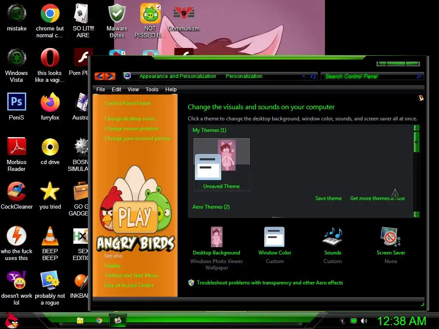Open the 'cd drive' disc icon
This screenshot has height=329, width=439.
(50, 151)
